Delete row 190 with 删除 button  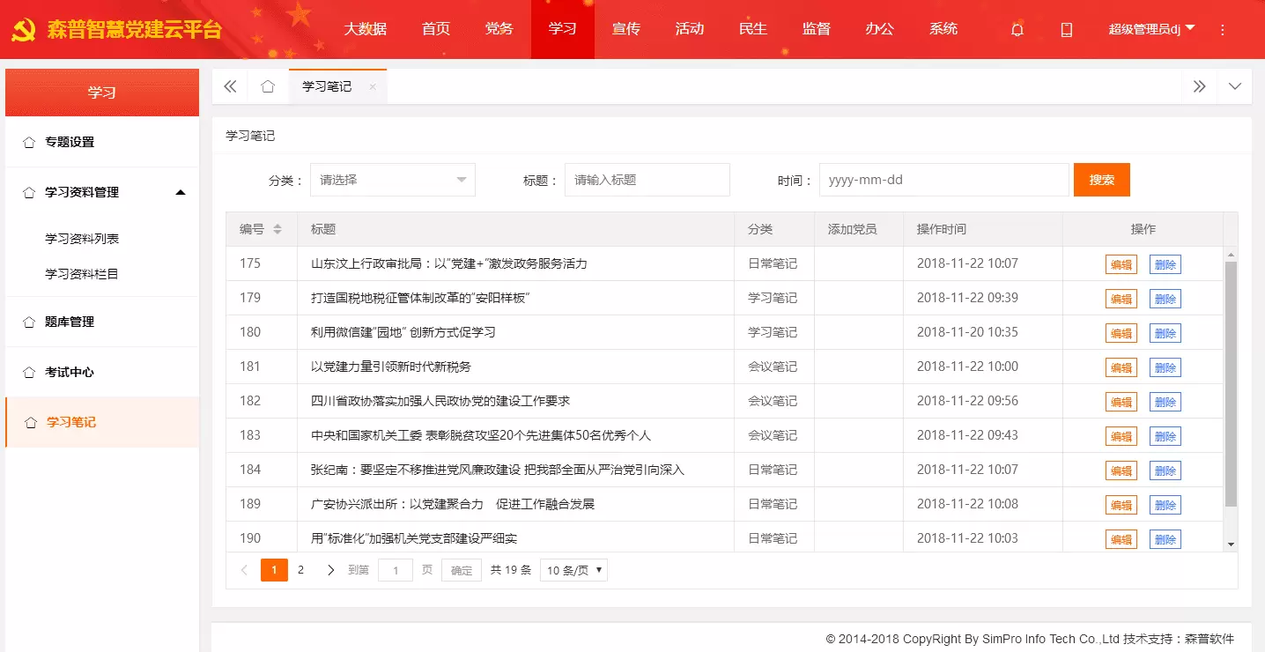point(1165,539)
